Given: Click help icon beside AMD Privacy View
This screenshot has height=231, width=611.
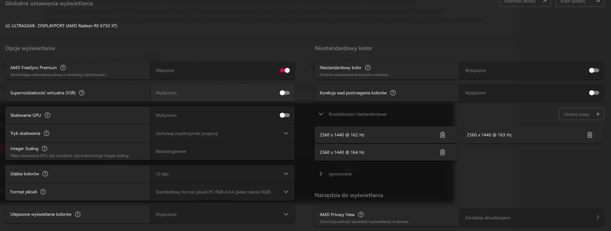Looking at the screenshot, I should point(361,214).
